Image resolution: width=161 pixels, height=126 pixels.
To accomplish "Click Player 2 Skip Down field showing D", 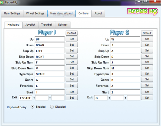I will point(125,57).
